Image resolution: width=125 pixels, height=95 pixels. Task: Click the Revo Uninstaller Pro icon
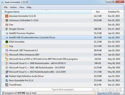(7, 81)
